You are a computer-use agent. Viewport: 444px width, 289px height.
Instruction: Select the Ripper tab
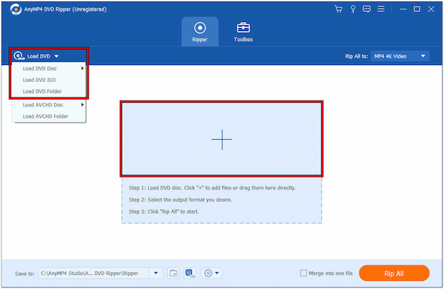tap(200, 32)
